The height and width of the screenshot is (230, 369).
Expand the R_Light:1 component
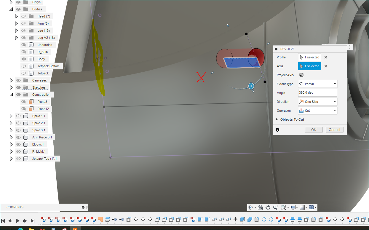point(11,151)
